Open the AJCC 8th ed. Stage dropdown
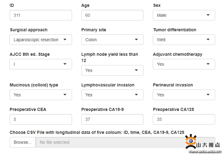The width and height of the screenshot is (222, 154). 41,64
